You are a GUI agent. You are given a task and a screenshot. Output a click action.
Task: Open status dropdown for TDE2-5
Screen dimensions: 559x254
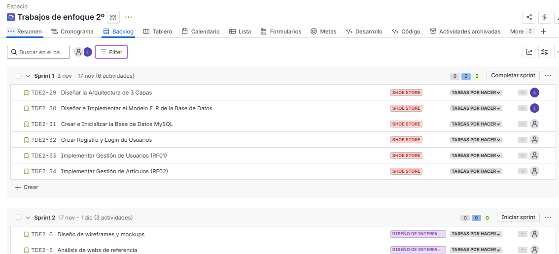[476, 250]
